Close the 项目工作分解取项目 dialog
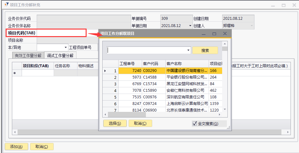 click(x=225, y=34)
